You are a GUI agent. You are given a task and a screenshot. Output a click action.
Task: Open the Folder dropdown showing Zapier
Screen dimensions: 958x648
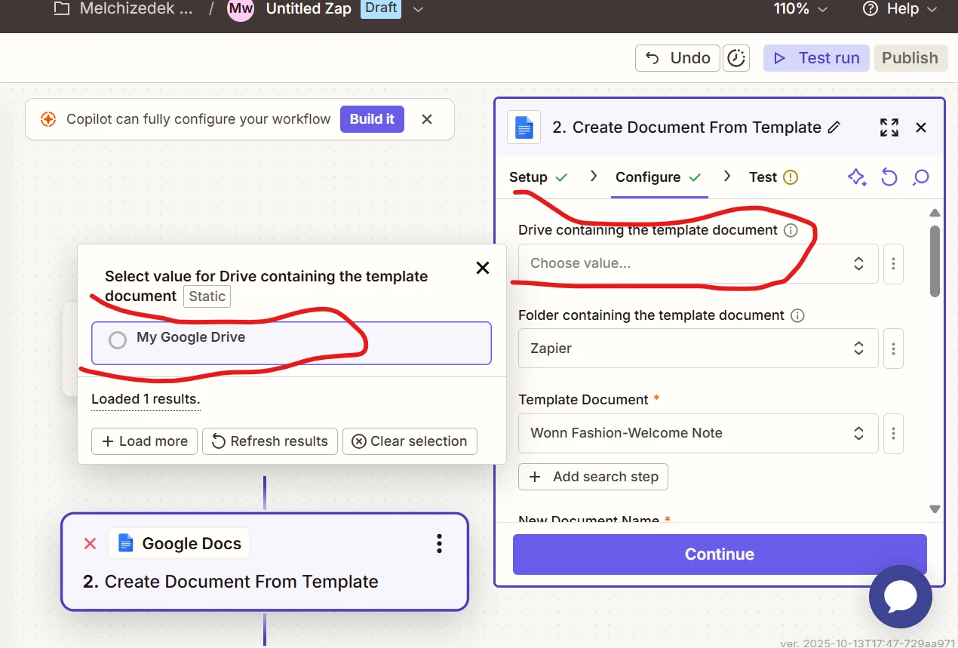(x=698, y=349)
